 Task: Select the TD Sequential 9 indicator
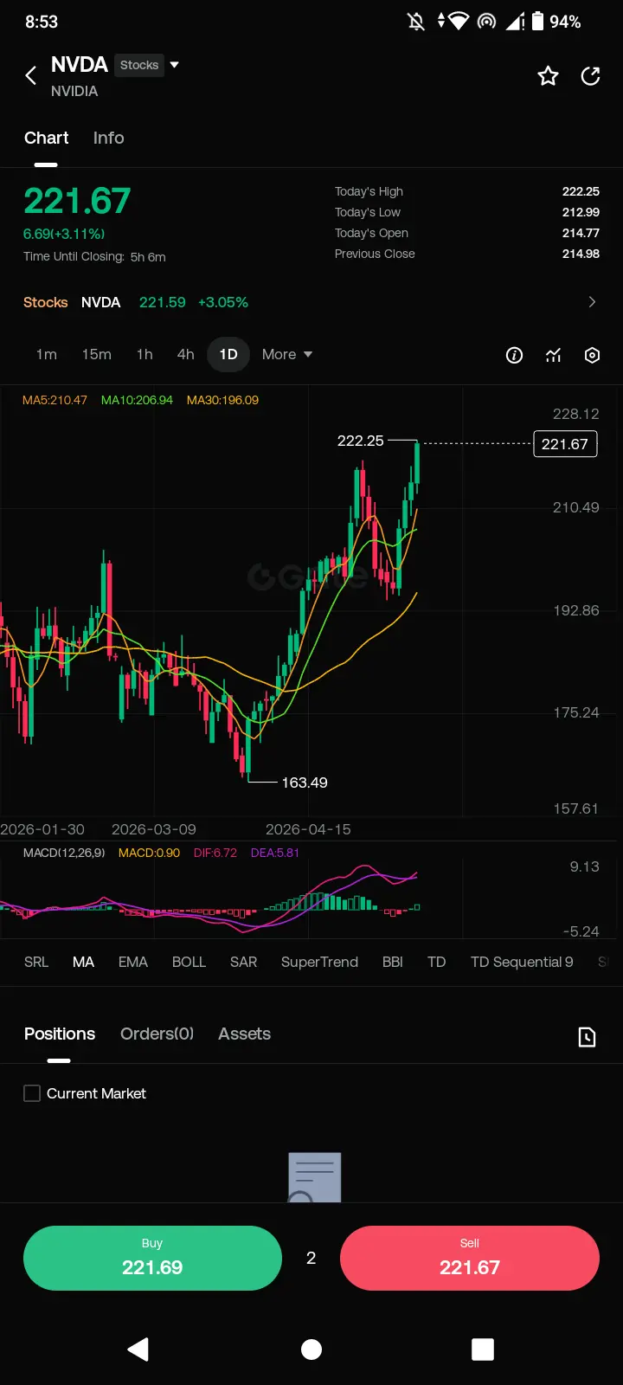coord(522,962)
